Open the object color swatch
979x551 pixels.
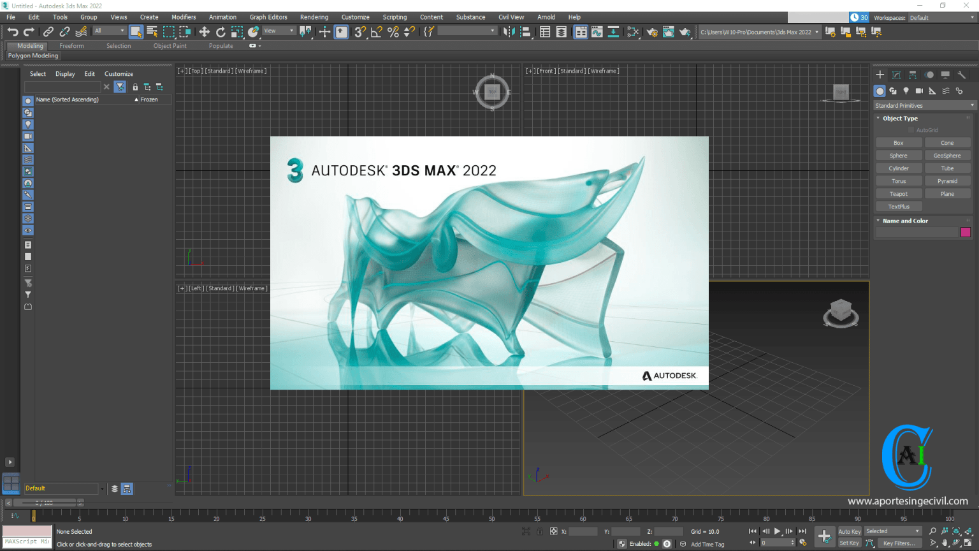pyautogui.click(x=966, y=232)
